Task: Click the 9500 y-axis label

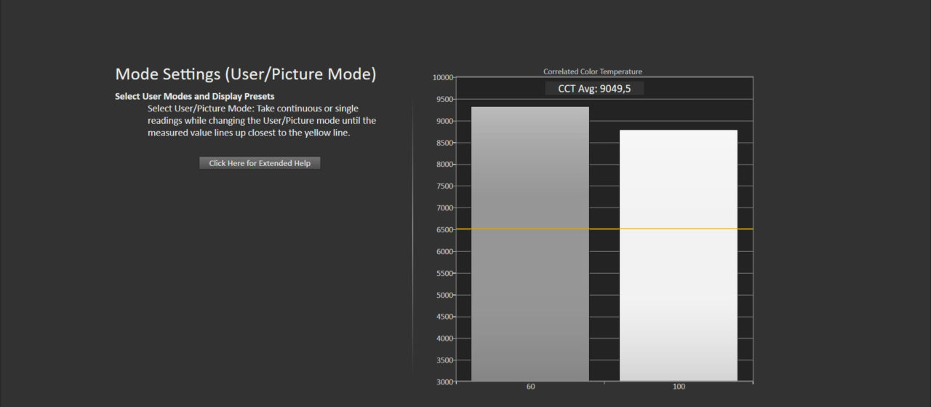Action: [444, 99]
